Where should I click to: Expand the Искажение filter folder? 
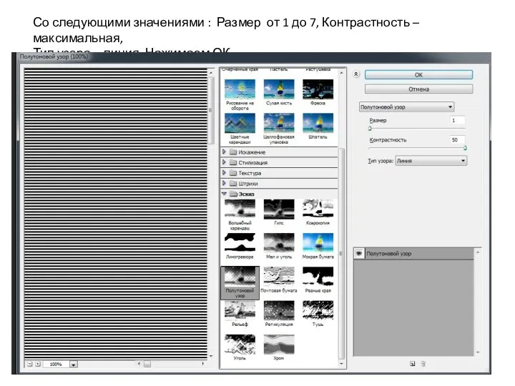(224, 152)
